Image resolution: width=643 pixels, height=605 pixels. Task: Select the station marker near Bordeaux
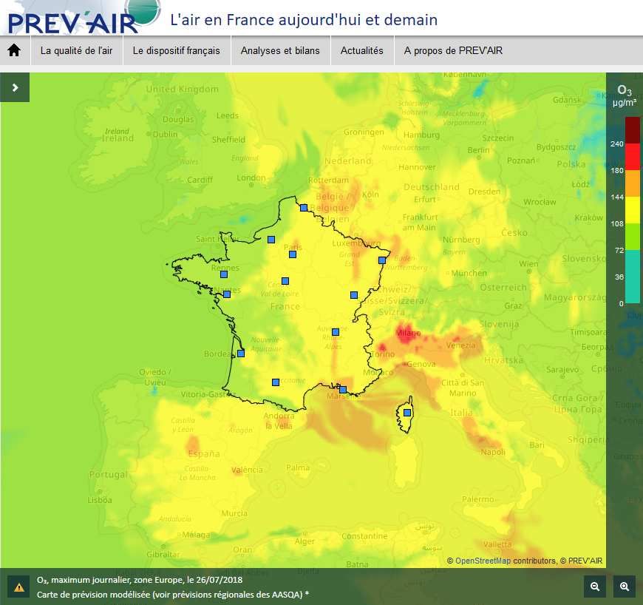241,354
